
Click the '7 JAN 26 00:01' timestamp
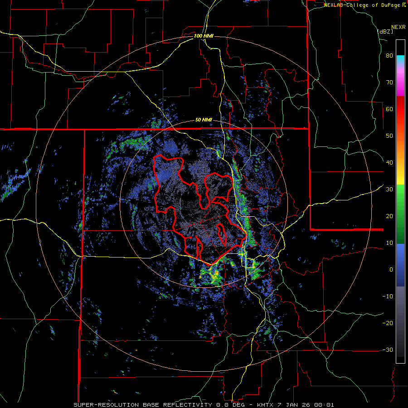pyautogui.click(x=306, y=405)
